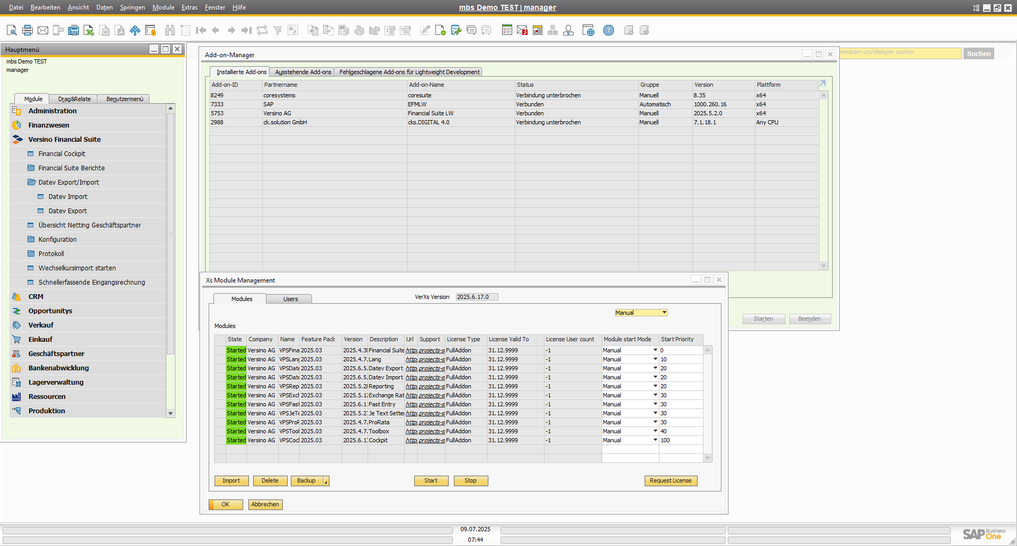Click Abbrechen in Xs Module Management
1017x546 pixels.
pyautogui.click(x=265, y=505)
